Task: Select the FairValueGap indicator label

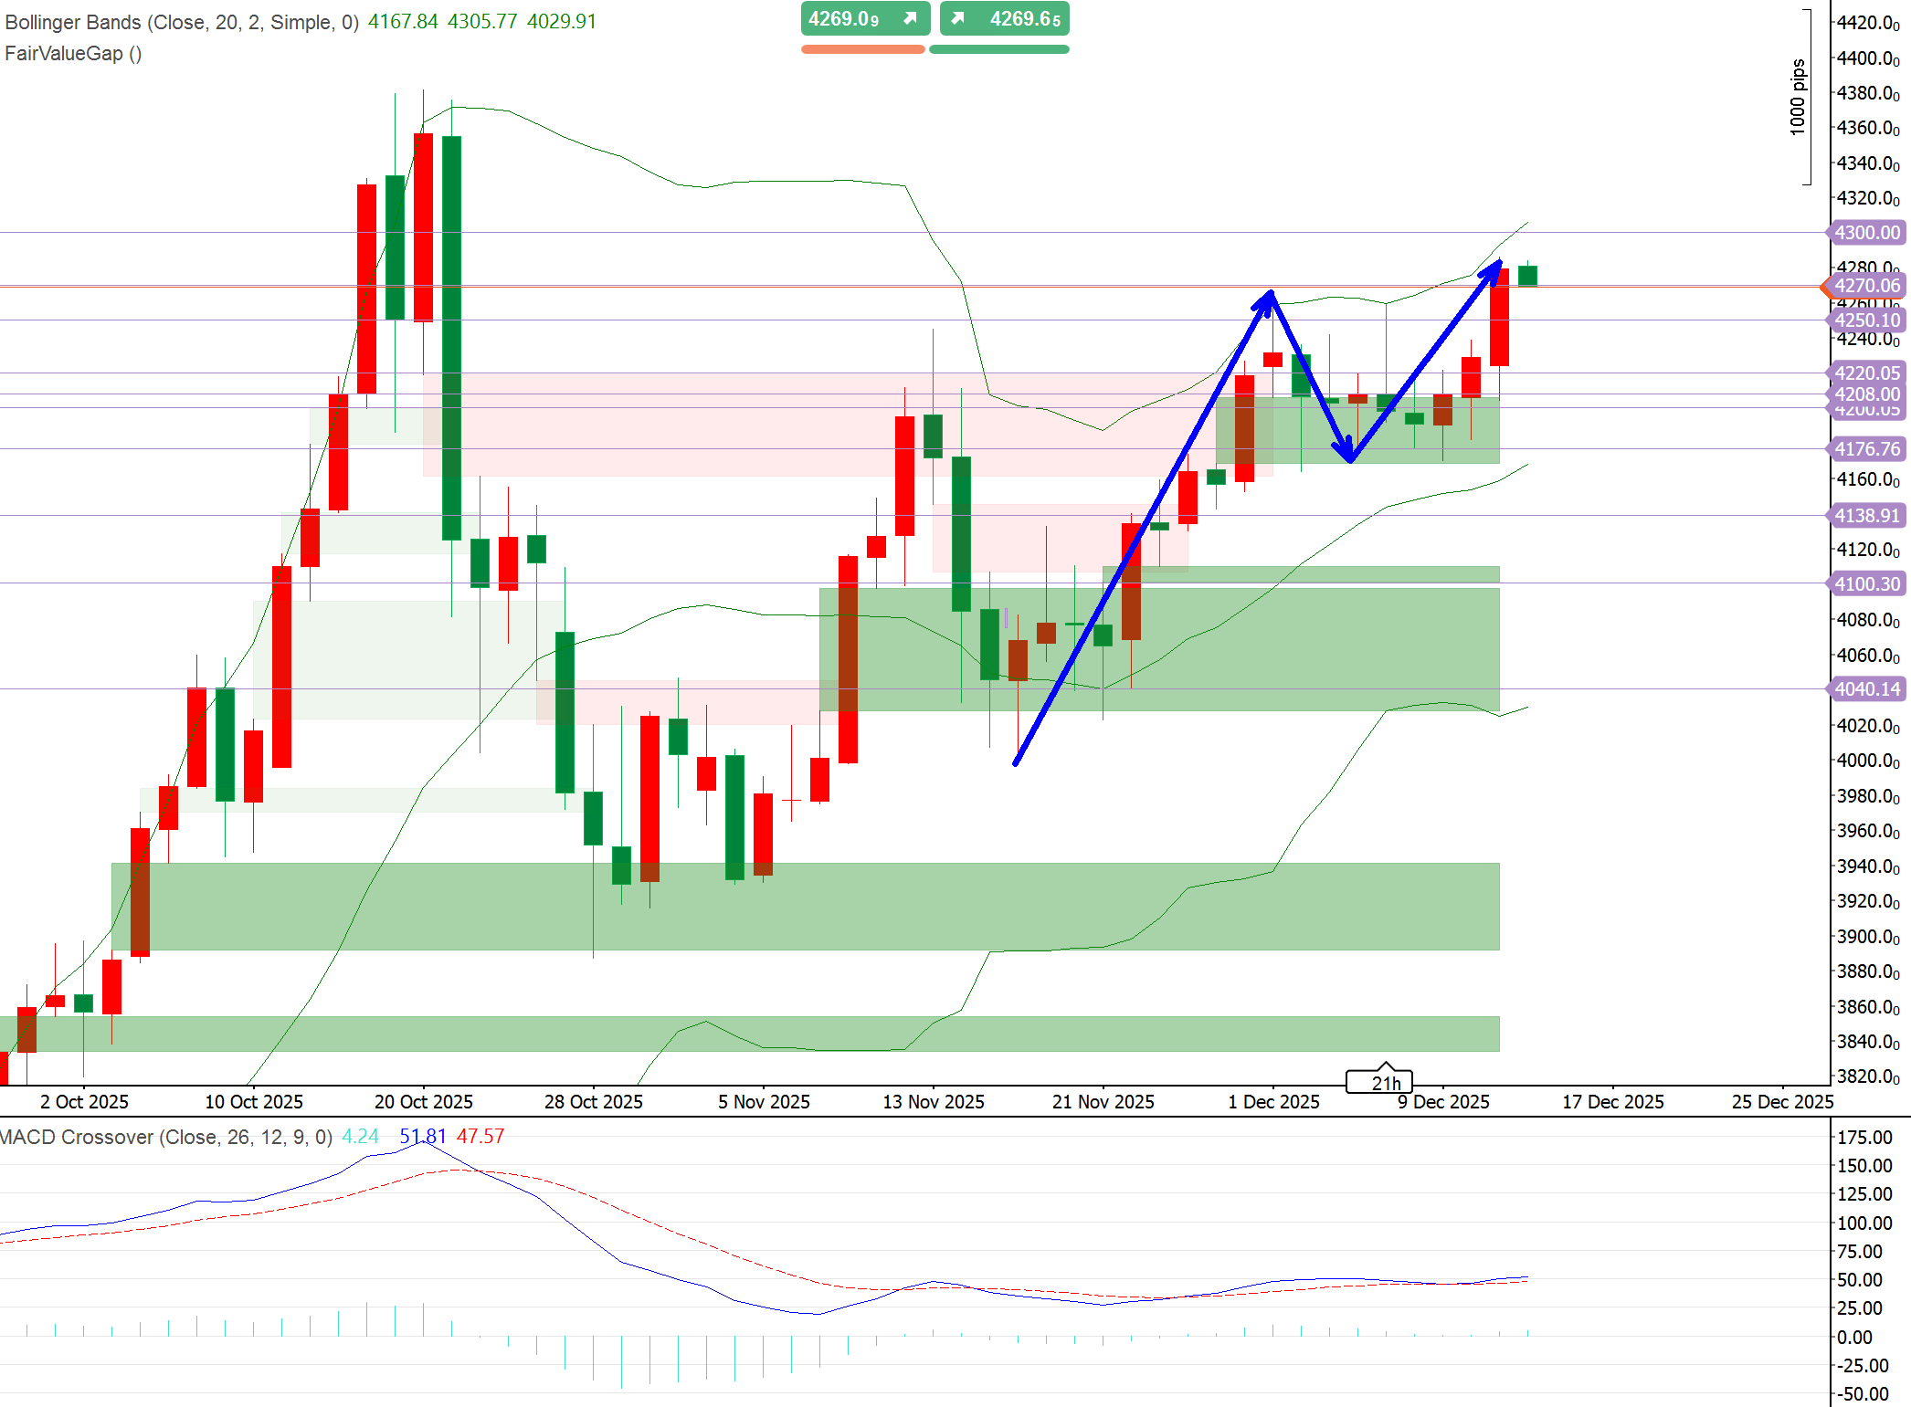Action: tap(73, 54)
